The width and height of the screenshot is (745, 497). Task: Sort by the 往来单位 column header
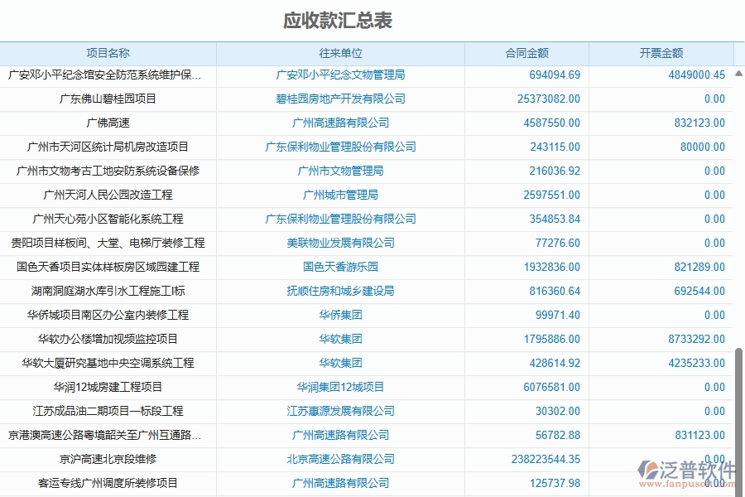pos(339,52)
